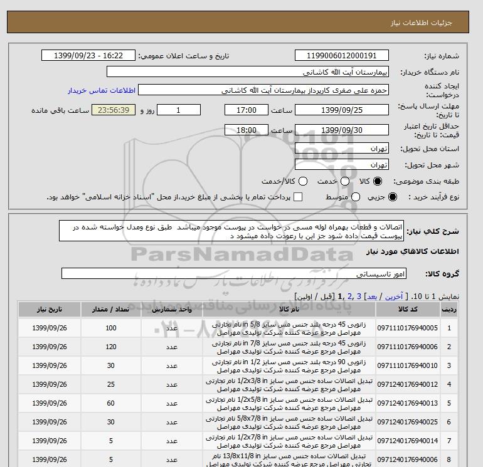Image resolution: width=483 pixels, height=467 pixels.
Task: Click the نام کالا column header
Action: [289, 310]
